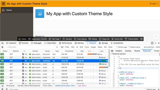Image resolution: width=160 pixels, height=90 pixels.
Task: Sort by Status column header
Action: (5, 51)
